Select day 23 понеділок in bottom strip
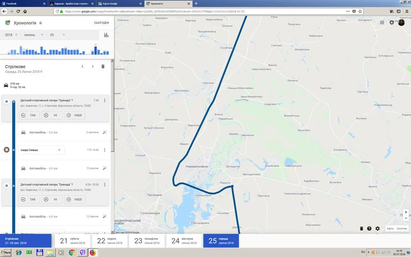Screen dimensions: 411x257 point(147,241)
